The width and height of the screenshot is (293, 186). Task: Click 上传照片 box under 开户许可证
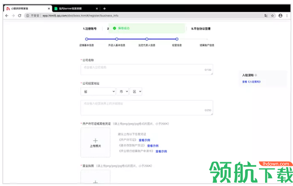[x=96, y=143]
